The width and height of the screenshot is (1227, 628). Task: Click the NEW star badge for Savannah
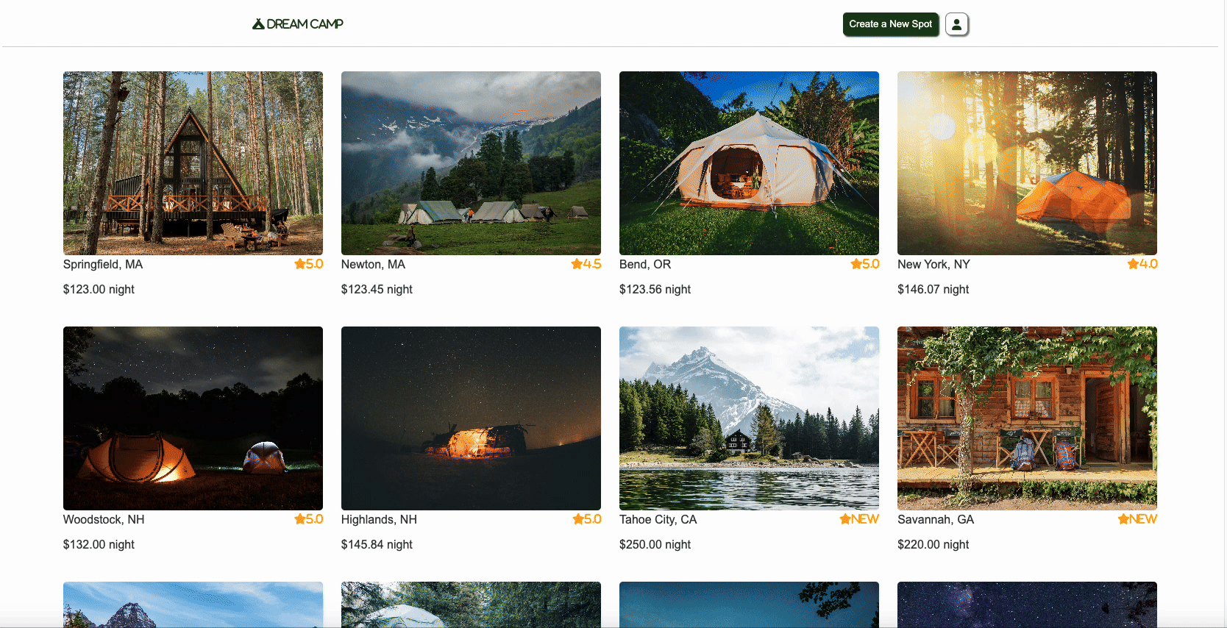click(1137, 519)
